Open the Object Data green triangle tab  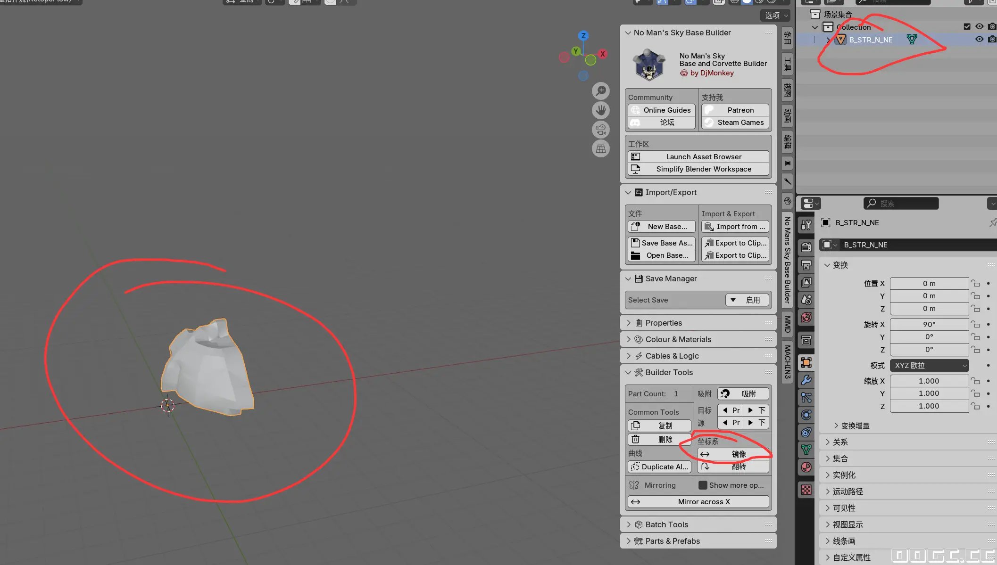tap(806, 450)
